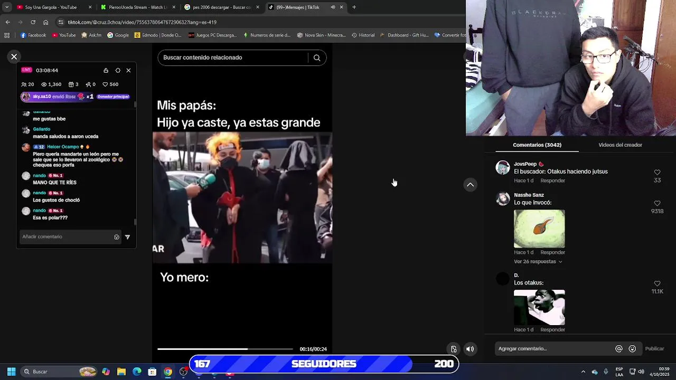
Task: Open Microsoft Edge from taskbar
Action: coord(137,372)
